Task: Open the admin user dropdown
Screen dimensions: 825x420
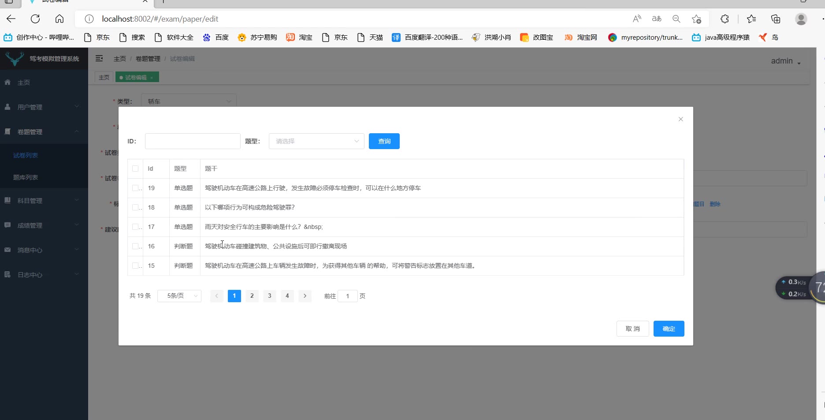Action: tap(785, 61)
